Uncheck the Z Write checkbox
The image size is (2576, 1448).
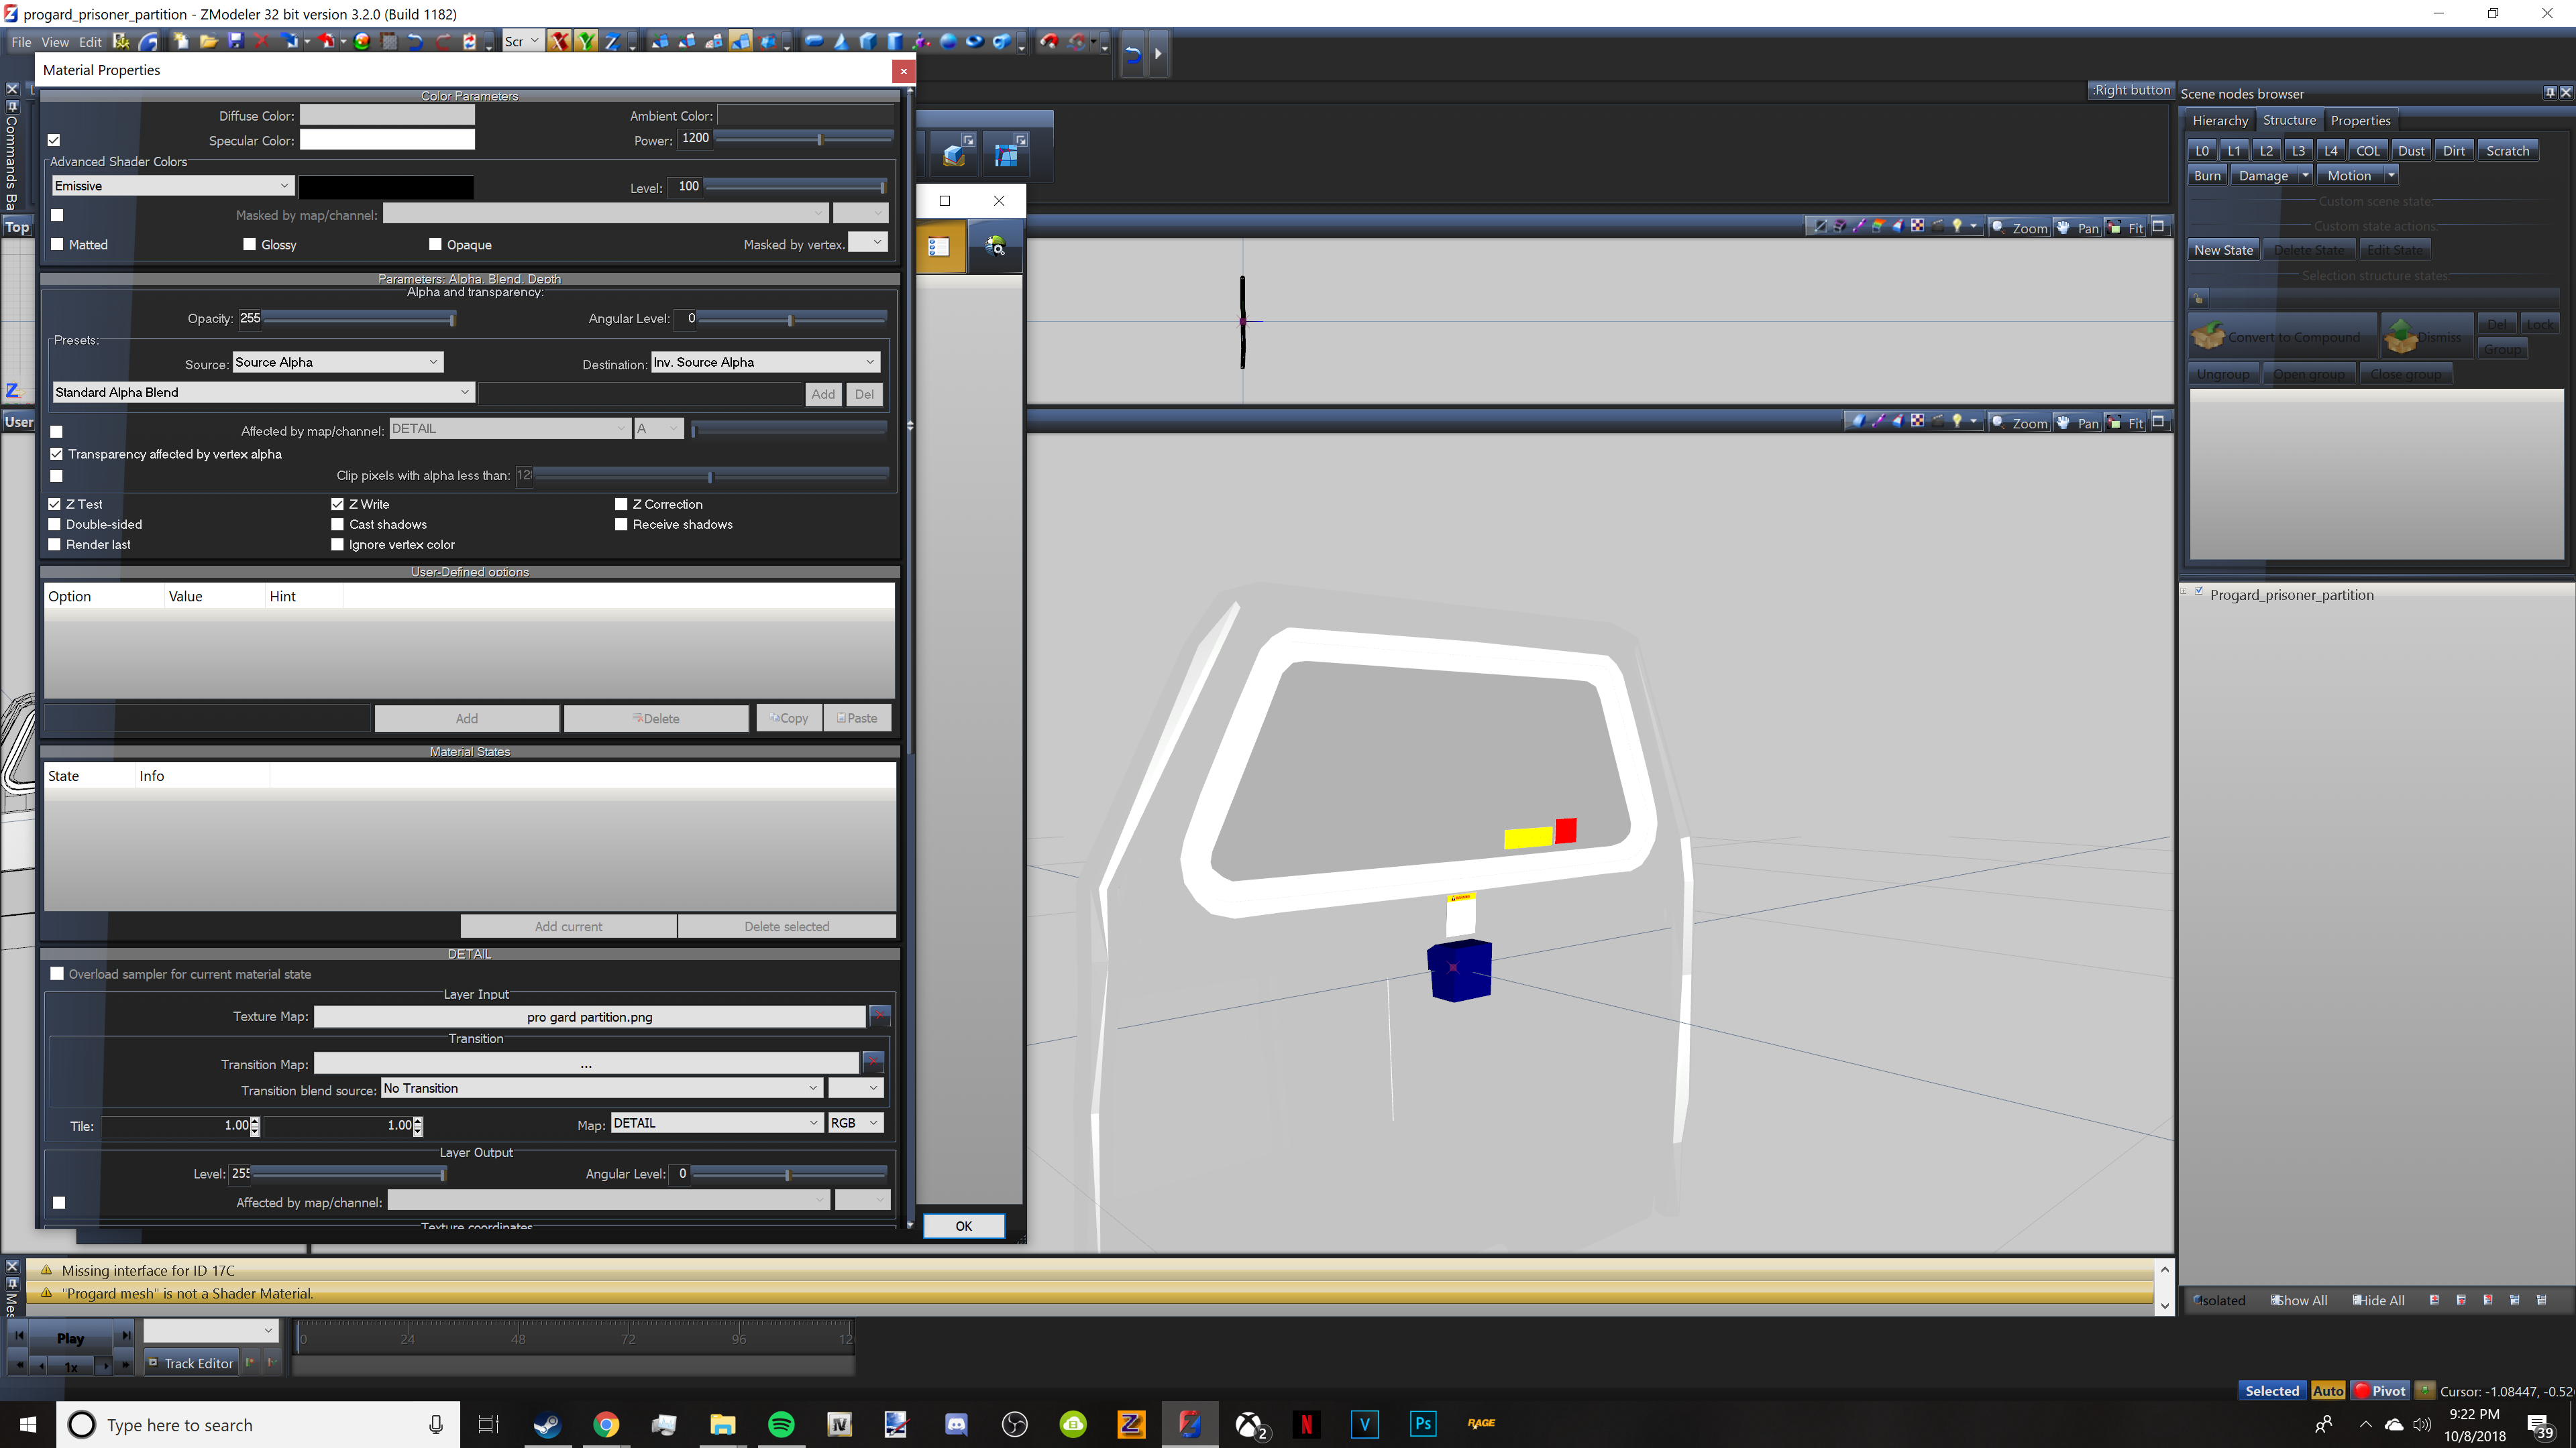point(338,505)
